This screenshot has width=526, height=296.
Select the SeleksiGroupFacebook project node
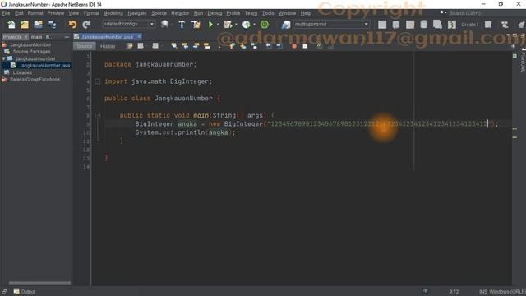point(35,80)
